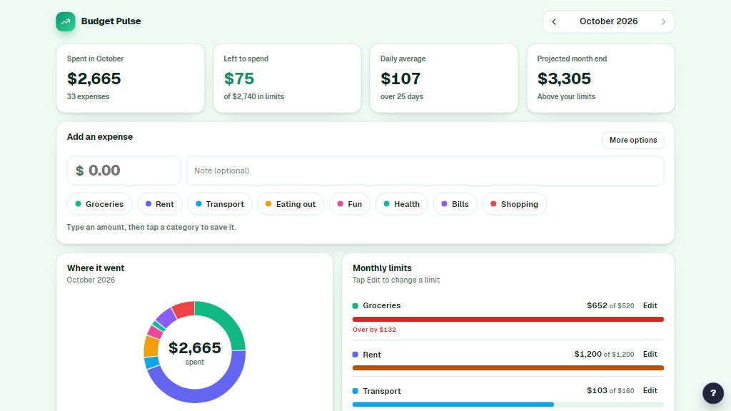The height and width of the screenshot is (411, 731).
Task: Click the Projected month end $3,305 value
Action: click(x=564, y=78)
